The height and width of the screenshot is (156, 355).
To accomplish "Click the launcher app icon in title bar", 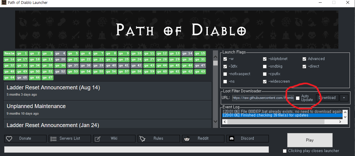I will click(4, 3).
